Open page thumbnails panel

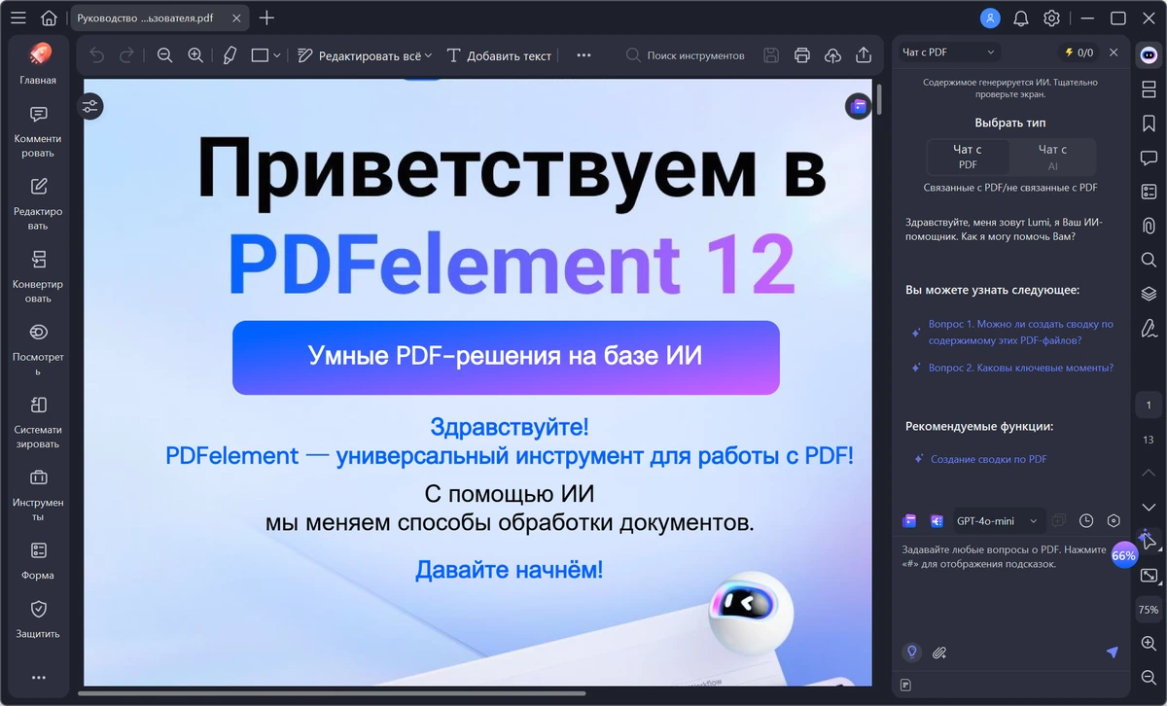(1149, 89)
